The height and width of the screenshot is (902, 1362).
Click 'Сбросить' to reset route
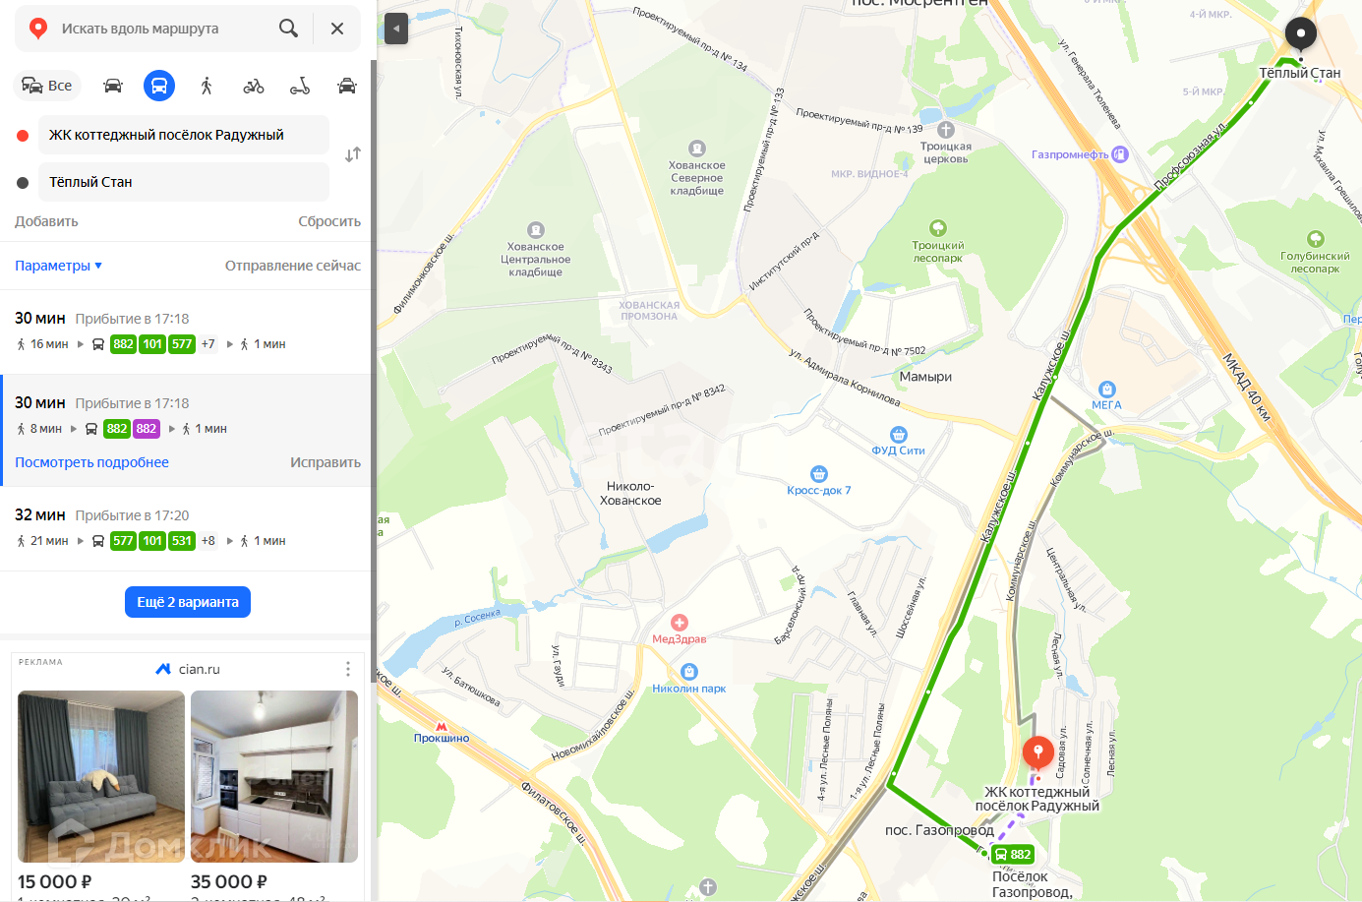(329, 221)
